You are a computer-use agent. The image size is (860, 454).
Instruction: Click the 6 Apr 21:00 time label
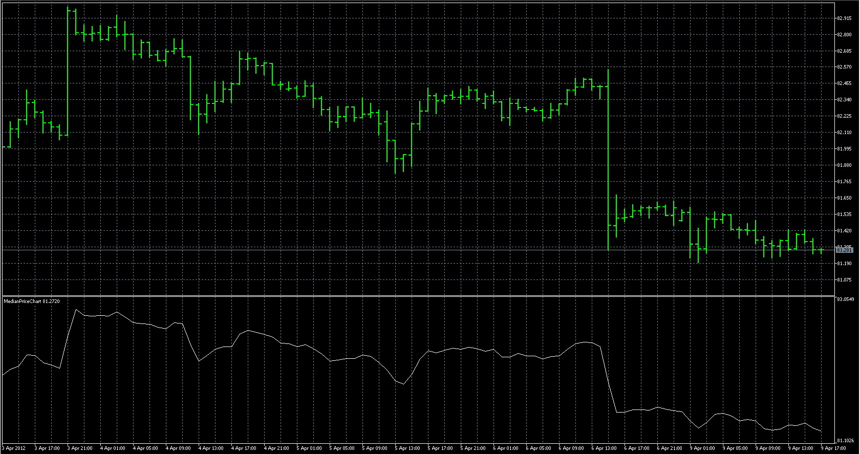[x=670, y=448]
